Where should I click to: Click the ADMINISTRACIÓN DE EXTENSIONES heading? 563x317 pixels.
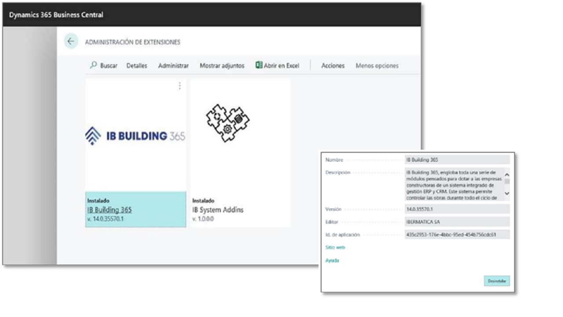[132, 42]
